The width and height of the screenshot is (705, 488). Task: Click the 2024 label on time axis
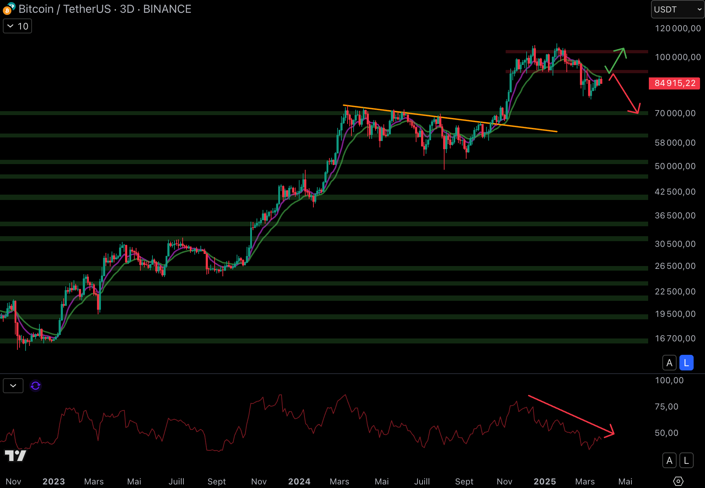pos(299,482)
